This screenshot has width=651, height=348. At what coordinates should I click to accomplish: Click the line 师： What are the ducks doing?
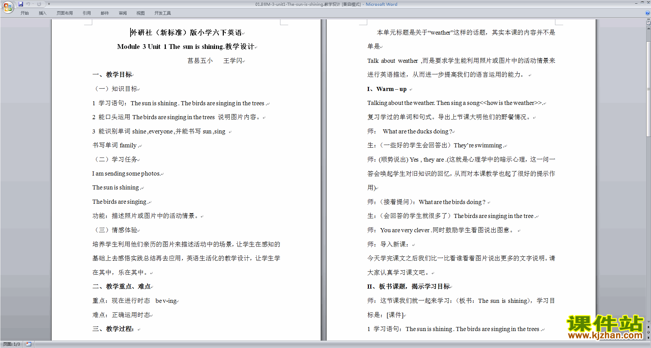(411, 131)
